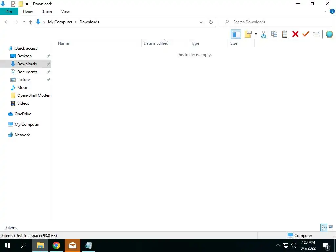
Task: Go up one level with up arrow
Action: (x=31, y=22)
